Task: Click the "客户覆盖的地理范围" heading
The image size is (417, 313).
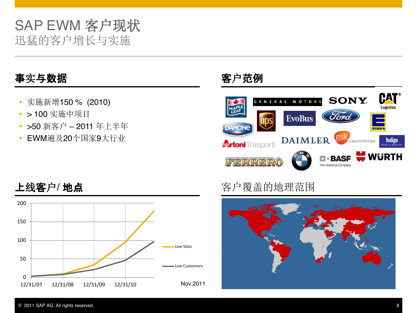Action: 268,187
